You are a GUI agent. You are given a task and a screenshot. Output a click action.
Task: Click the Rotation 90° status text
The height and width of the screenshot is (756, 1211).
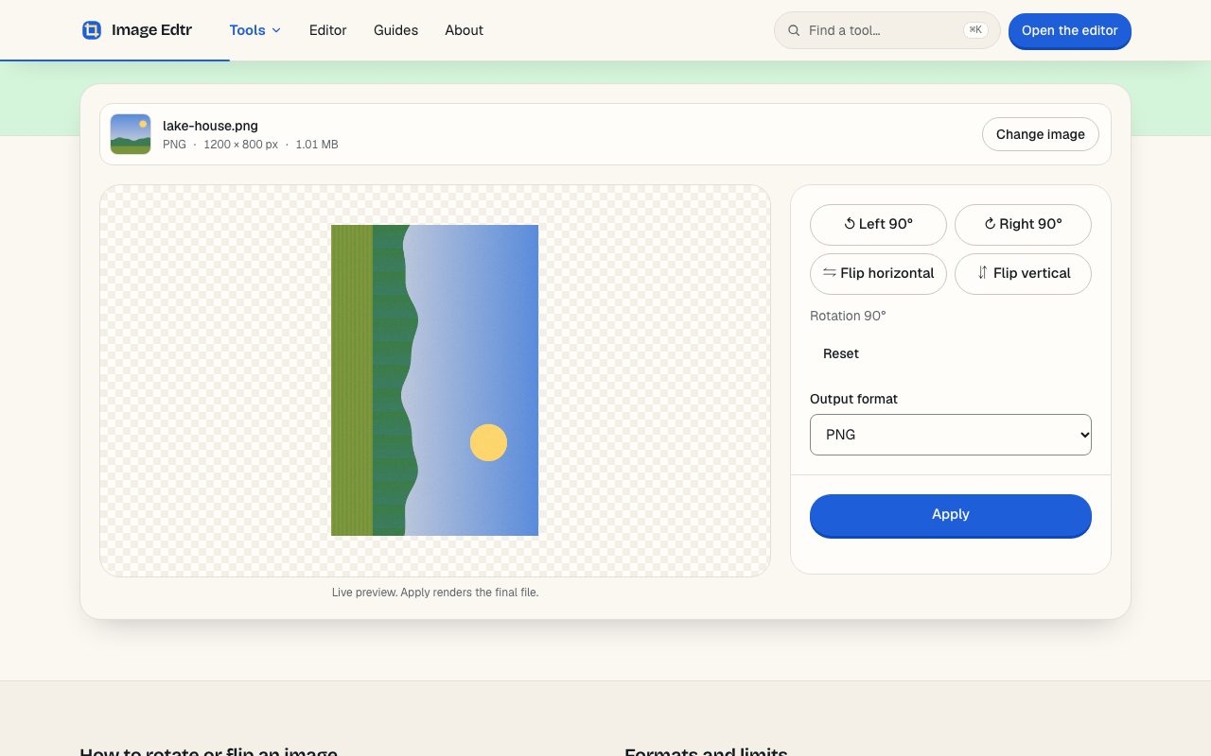click(x=848, y=316)
